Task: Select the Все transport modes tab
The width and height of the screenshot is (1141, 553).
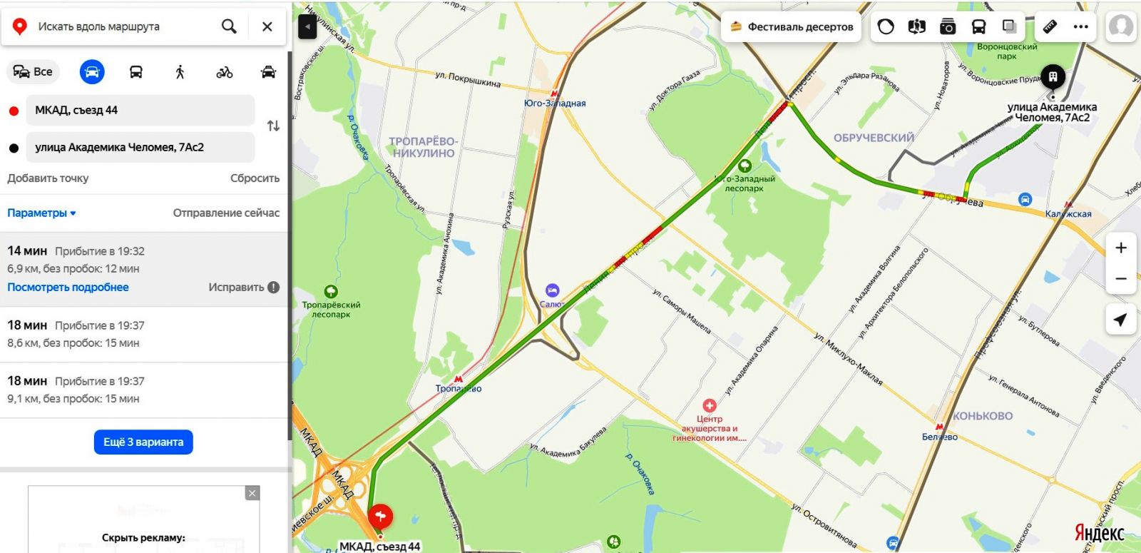Action: pyautogui.click(x=34, y=72)
